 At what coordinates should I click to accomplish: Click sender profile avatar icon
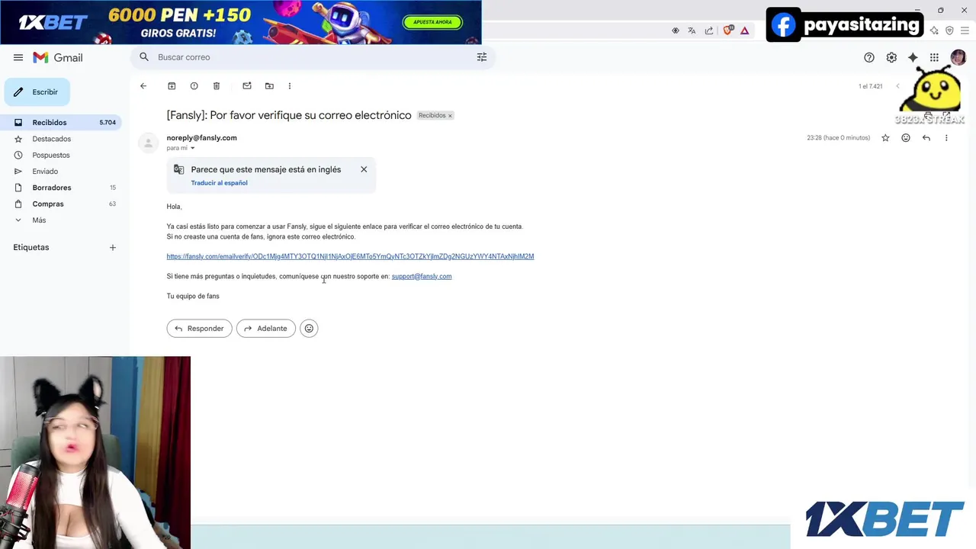tap(149, 143)
